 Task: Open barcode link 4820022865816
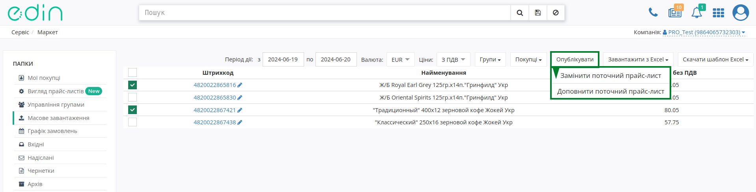point(215,85)
